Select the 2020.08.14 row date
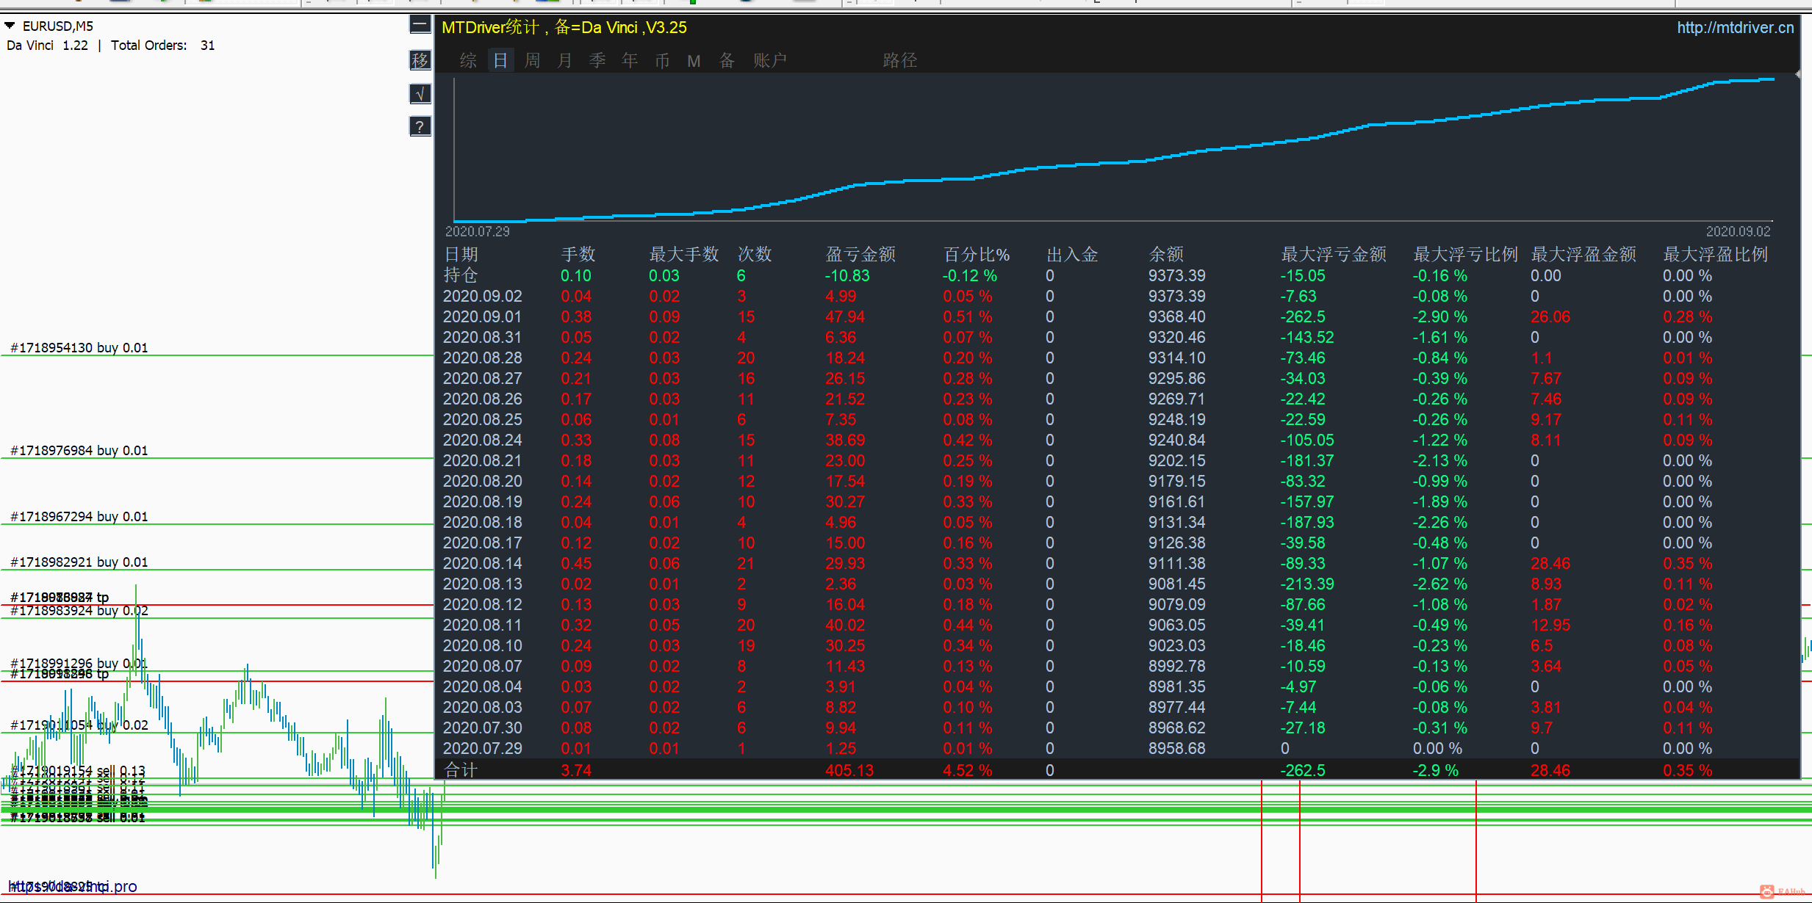The image size is (1812, 903). click(x=483, y=563)
